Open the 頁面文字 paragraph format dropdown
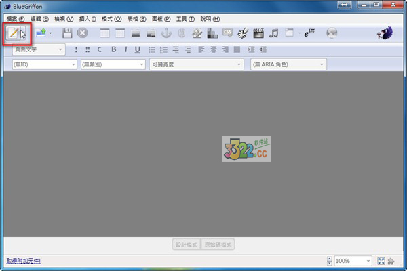407x271 pixels. point(37,49)
